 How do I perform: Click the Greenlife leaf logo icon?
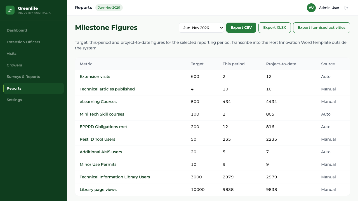[10, 10]
